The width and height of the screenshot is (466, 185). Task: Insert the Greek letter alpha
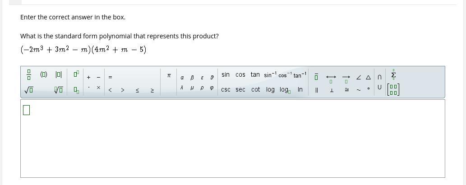[182, 78]
